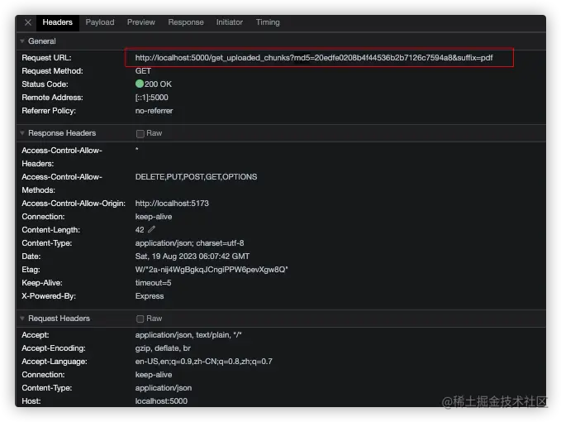Click response Connection keep-alive value
Screen dimensions: 561x422
(x=154, y=217)
